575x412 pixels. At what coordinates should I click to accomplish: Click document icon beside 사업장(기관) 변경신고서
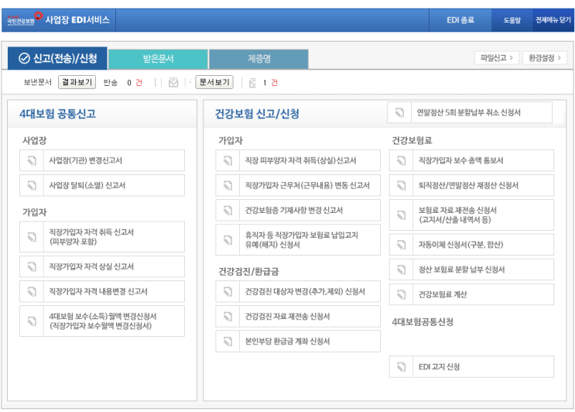point(32,160)
